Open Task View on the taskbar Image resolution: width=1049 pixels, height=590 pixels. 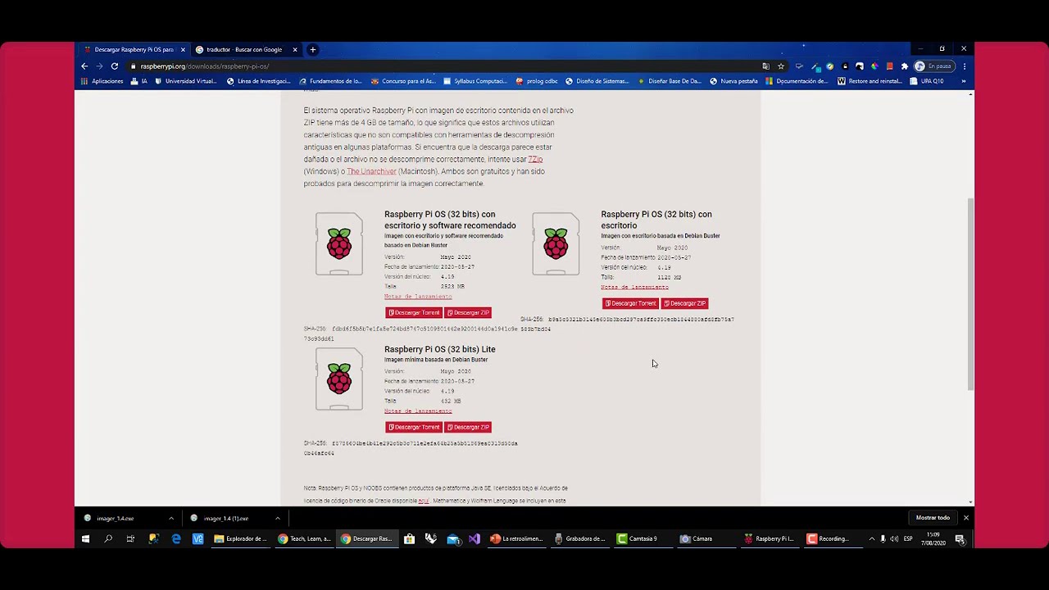click(x=130, y=539)
